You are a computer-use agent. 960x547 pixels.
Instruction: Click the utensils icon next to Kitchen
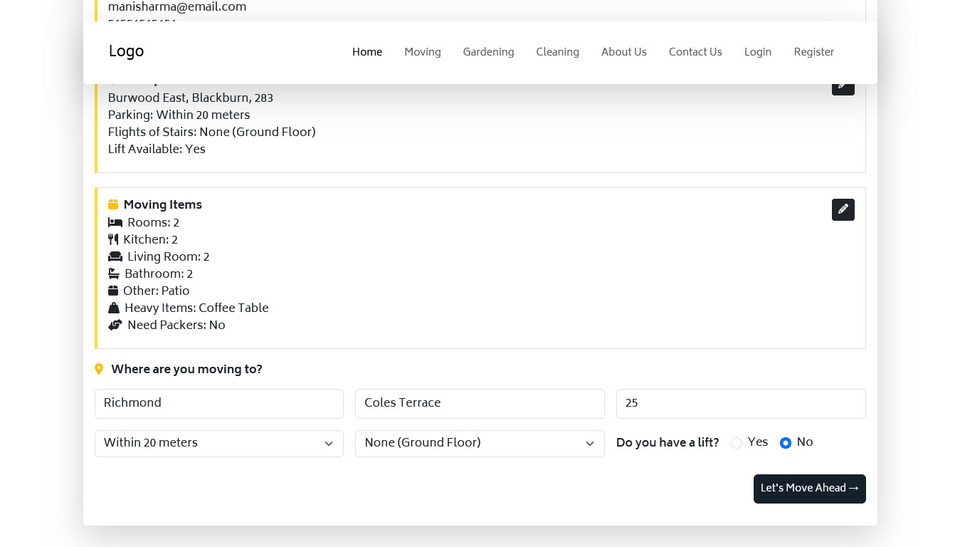click(113, 240)
